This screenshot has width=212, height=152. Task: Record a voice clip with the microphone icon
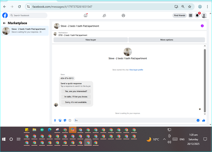point(55,120)
